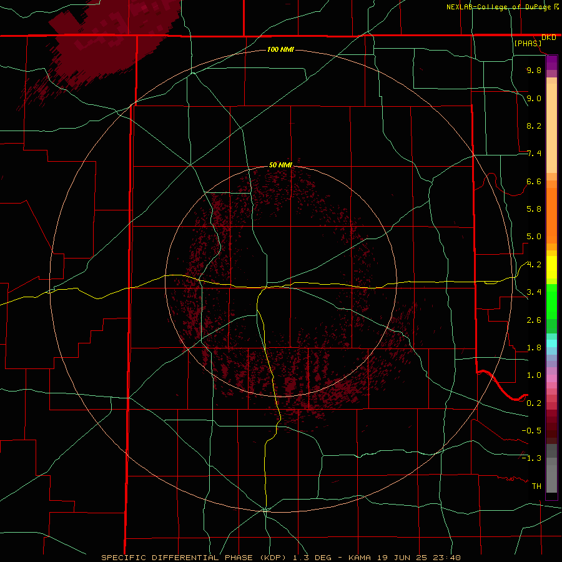Click the 5.8 scale value
This screenshot has width=562, height=562.
(534, 209)
